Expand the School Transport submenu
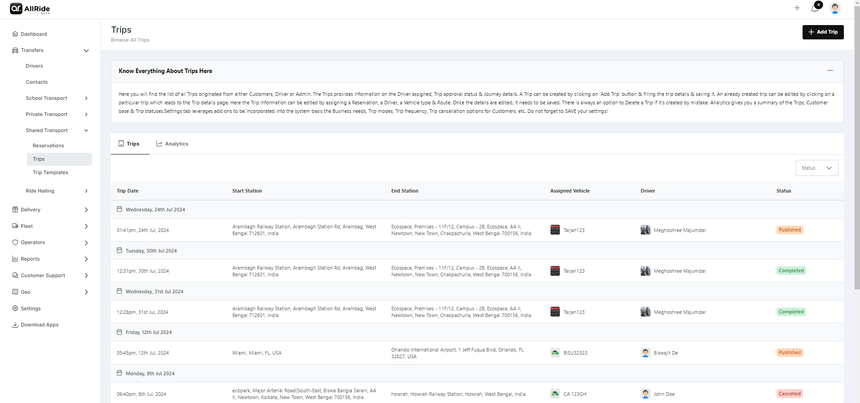Viewport: 860px width, 403px height. (x=86, y=99)
